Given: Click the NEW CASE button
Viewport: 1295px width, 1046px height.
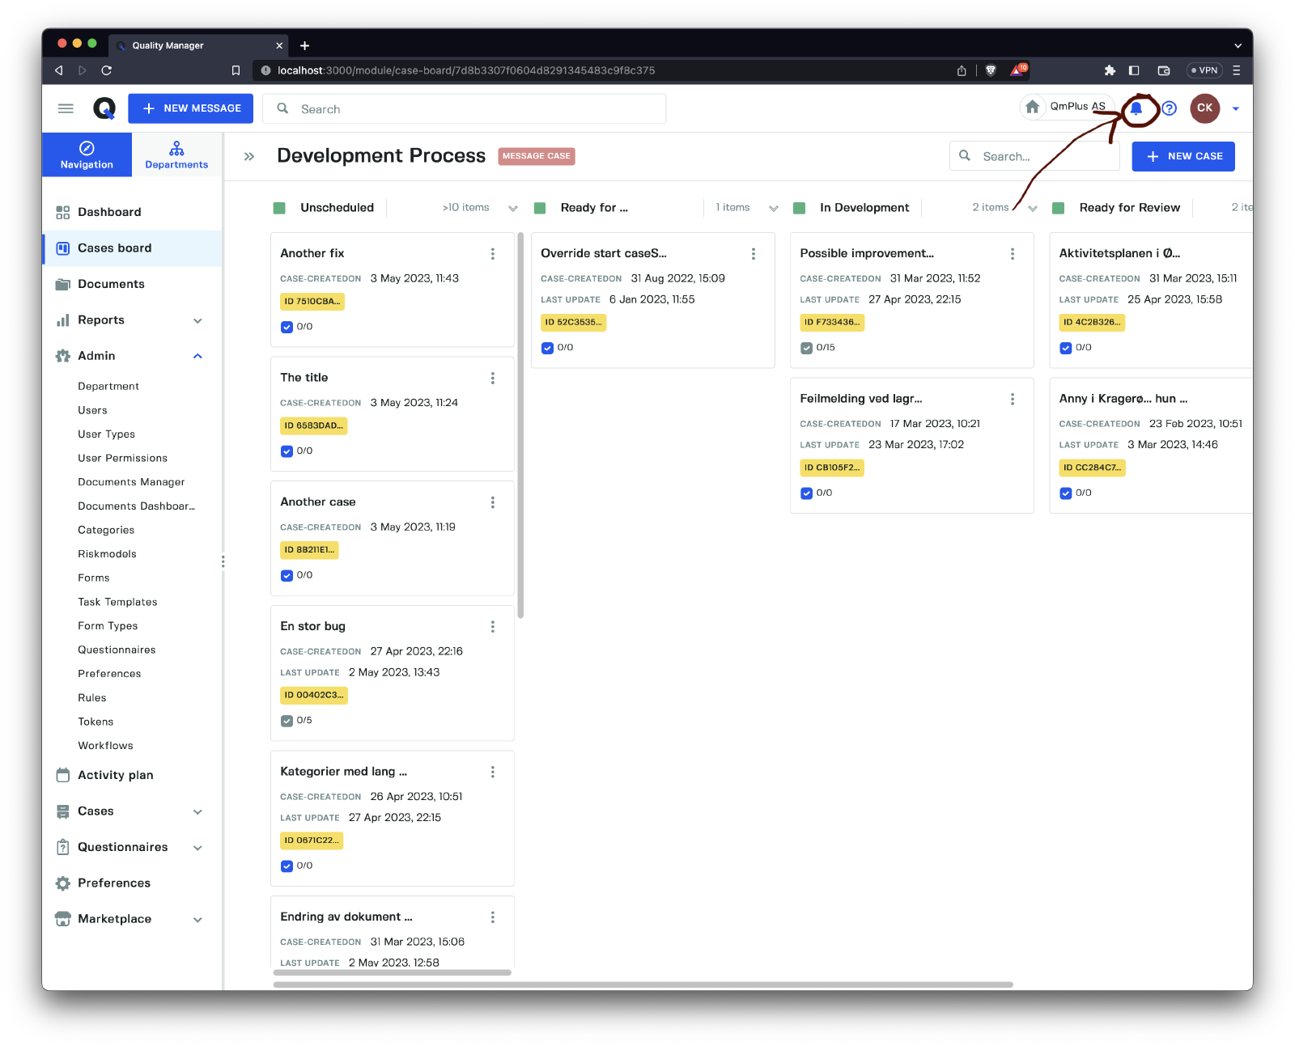Looking at the screenshot, I should click(1182, 156).
